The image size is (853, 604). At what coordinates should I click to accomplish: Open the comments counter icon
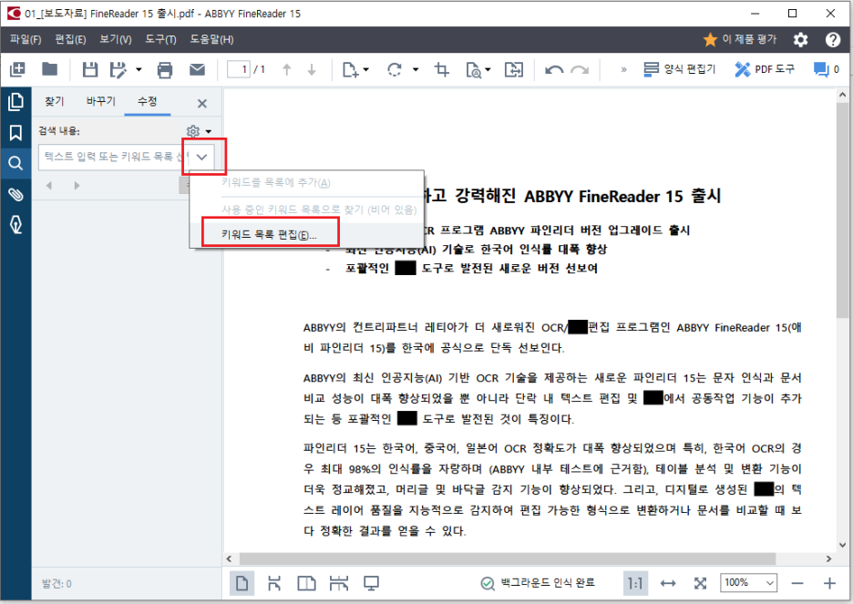point(826,69)
